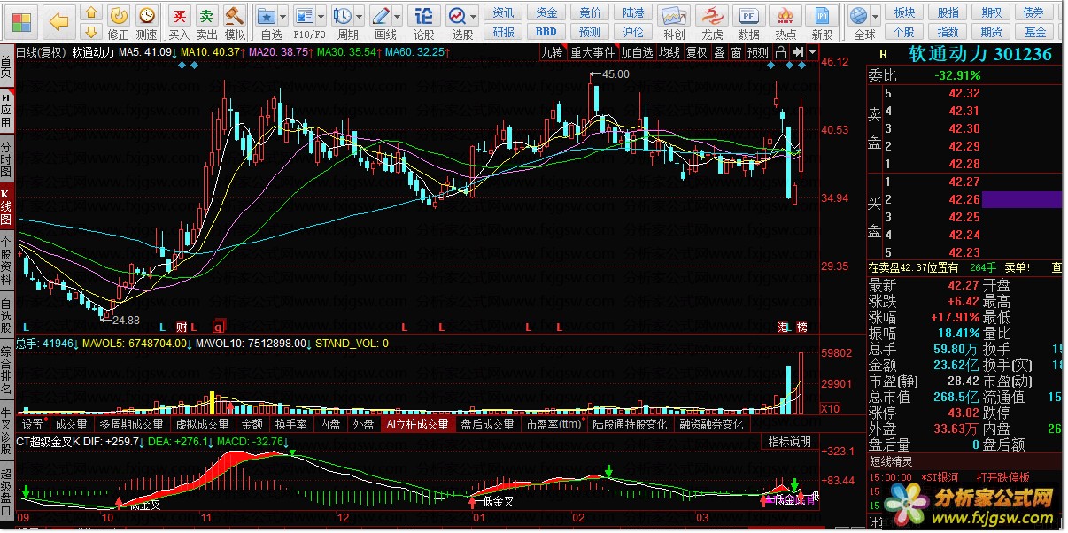Click the up arrow page button
Screen dimensions: 1068x533
coord(90,13)
